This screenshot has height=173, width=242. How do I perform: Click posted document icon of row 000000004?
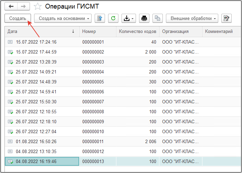(10, 72)
